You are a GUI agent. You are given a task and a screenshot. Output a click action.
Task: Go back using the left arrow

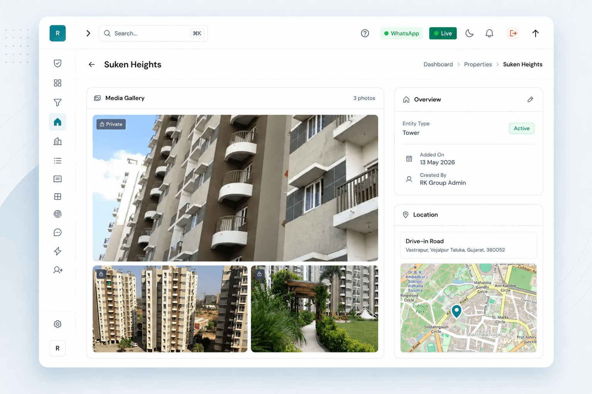pos(92,65)
